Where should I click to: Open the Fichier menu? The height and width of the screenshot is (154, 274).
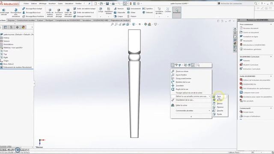coord(26,4)
